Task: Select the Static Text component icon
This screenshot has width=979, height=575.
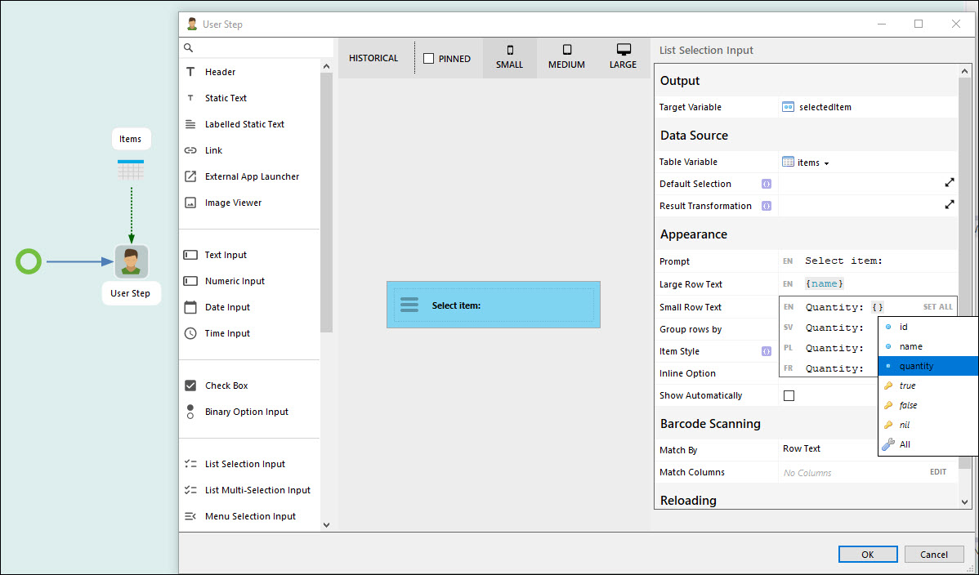Action: [190, 98]
